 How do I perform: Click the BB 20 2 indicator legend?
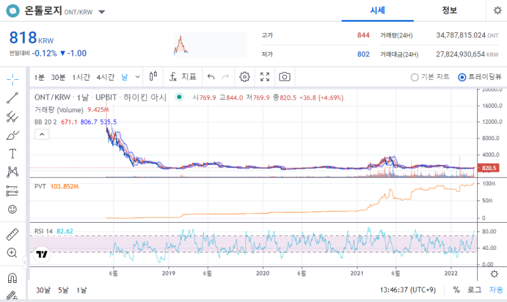click(46, 122)
